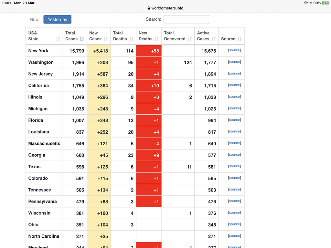Open the source link for Colorado

[x=234, y=178]
